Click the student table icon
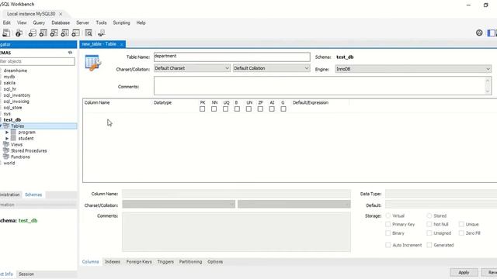 pos(13,138)
